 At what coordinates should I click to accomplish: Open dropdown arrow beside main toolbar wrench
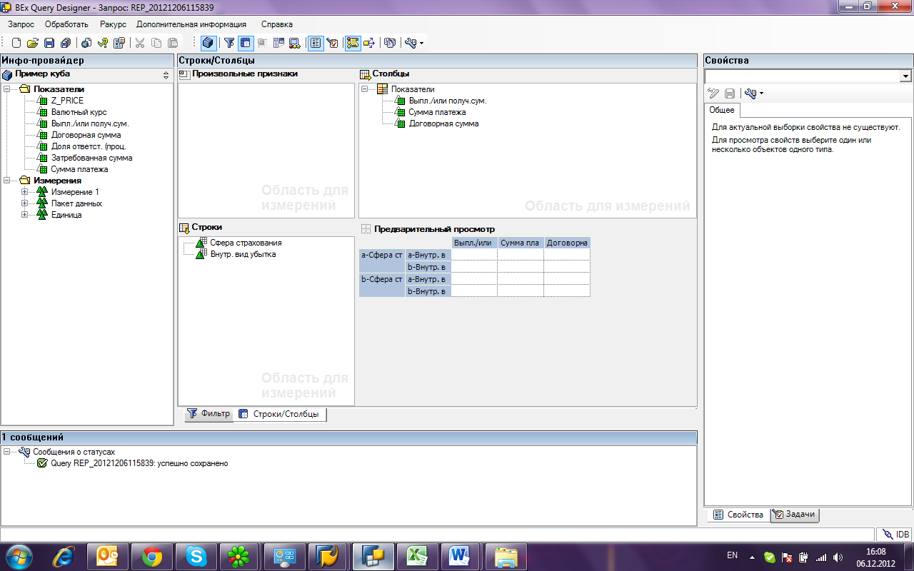tap(421, 44)
